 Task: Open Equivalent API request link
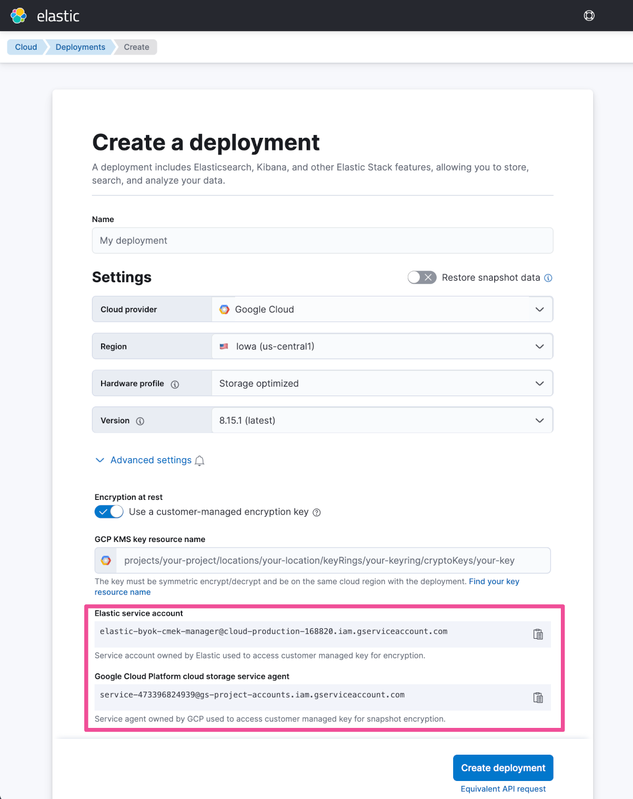coord(503,789)
